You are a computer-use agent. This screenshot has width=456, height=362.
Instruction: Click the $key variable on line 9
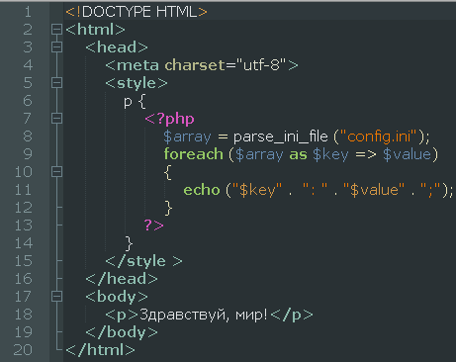pos(330,154)
